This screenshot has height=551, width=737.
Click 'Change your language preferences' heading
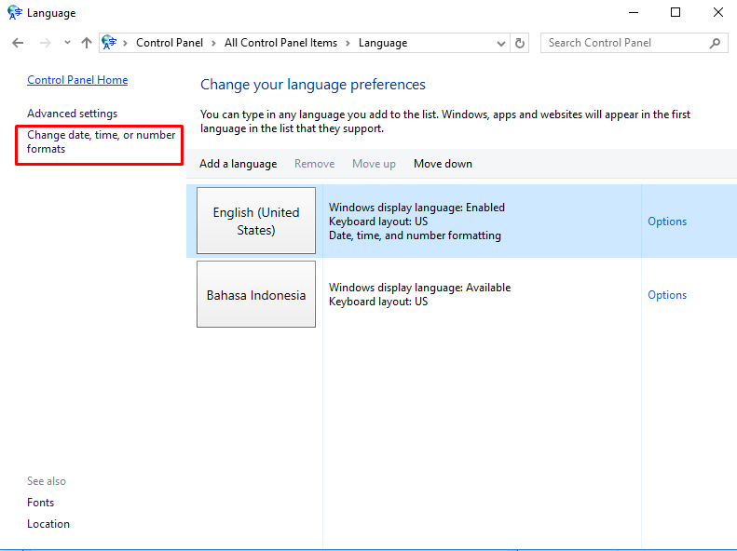[312, 85]
